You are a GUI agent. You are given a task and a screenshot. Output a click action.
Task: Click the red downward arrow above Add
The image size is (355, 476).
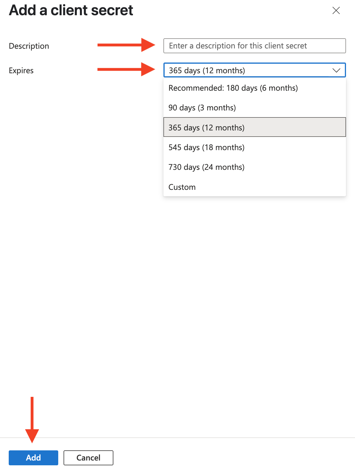click(32, 420)
